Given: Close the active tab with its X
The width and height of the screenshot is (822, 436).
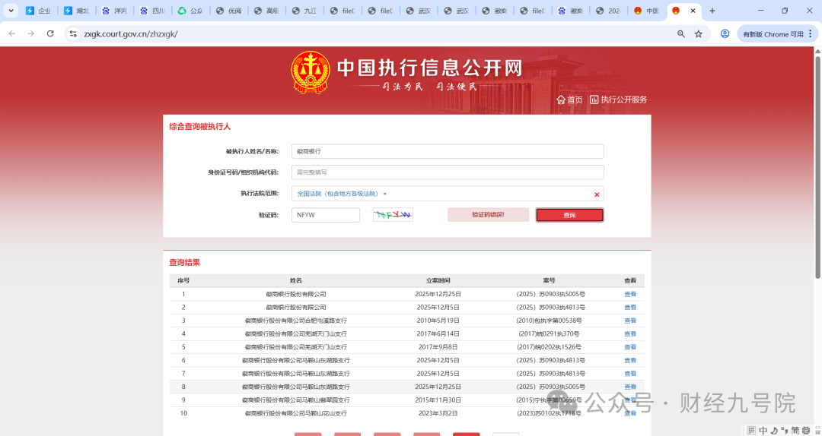Looking at the screenshot, I should point(693,11).
